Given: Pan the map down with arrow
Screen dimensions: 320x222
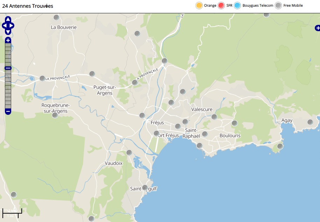Looking at the screenshot, I should [x=8, y=32].
